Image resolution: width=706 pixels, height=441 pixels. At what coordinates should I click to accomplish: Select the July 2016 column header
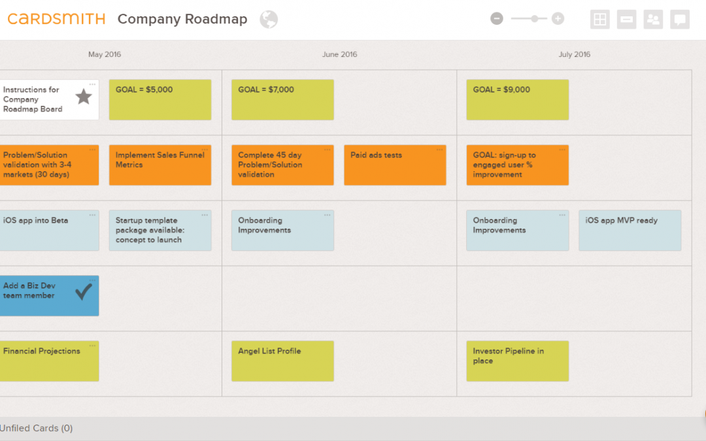575,54
